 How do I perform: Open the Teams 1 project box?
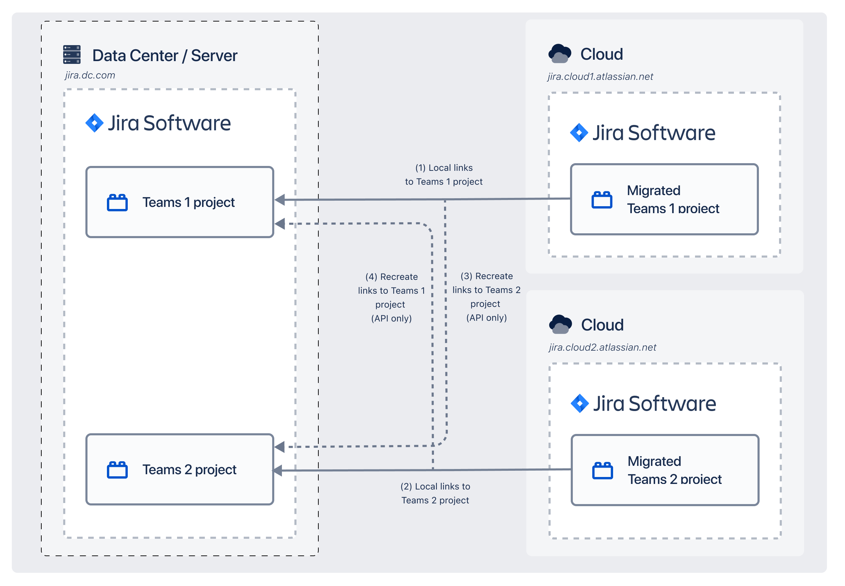(179, 202)
